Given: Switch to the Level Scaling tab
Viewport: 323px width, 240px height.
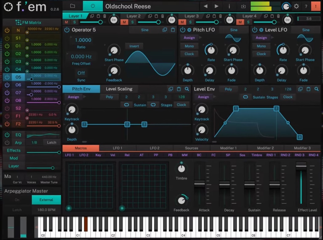Looking at the screenshot, I should point(119,89).
